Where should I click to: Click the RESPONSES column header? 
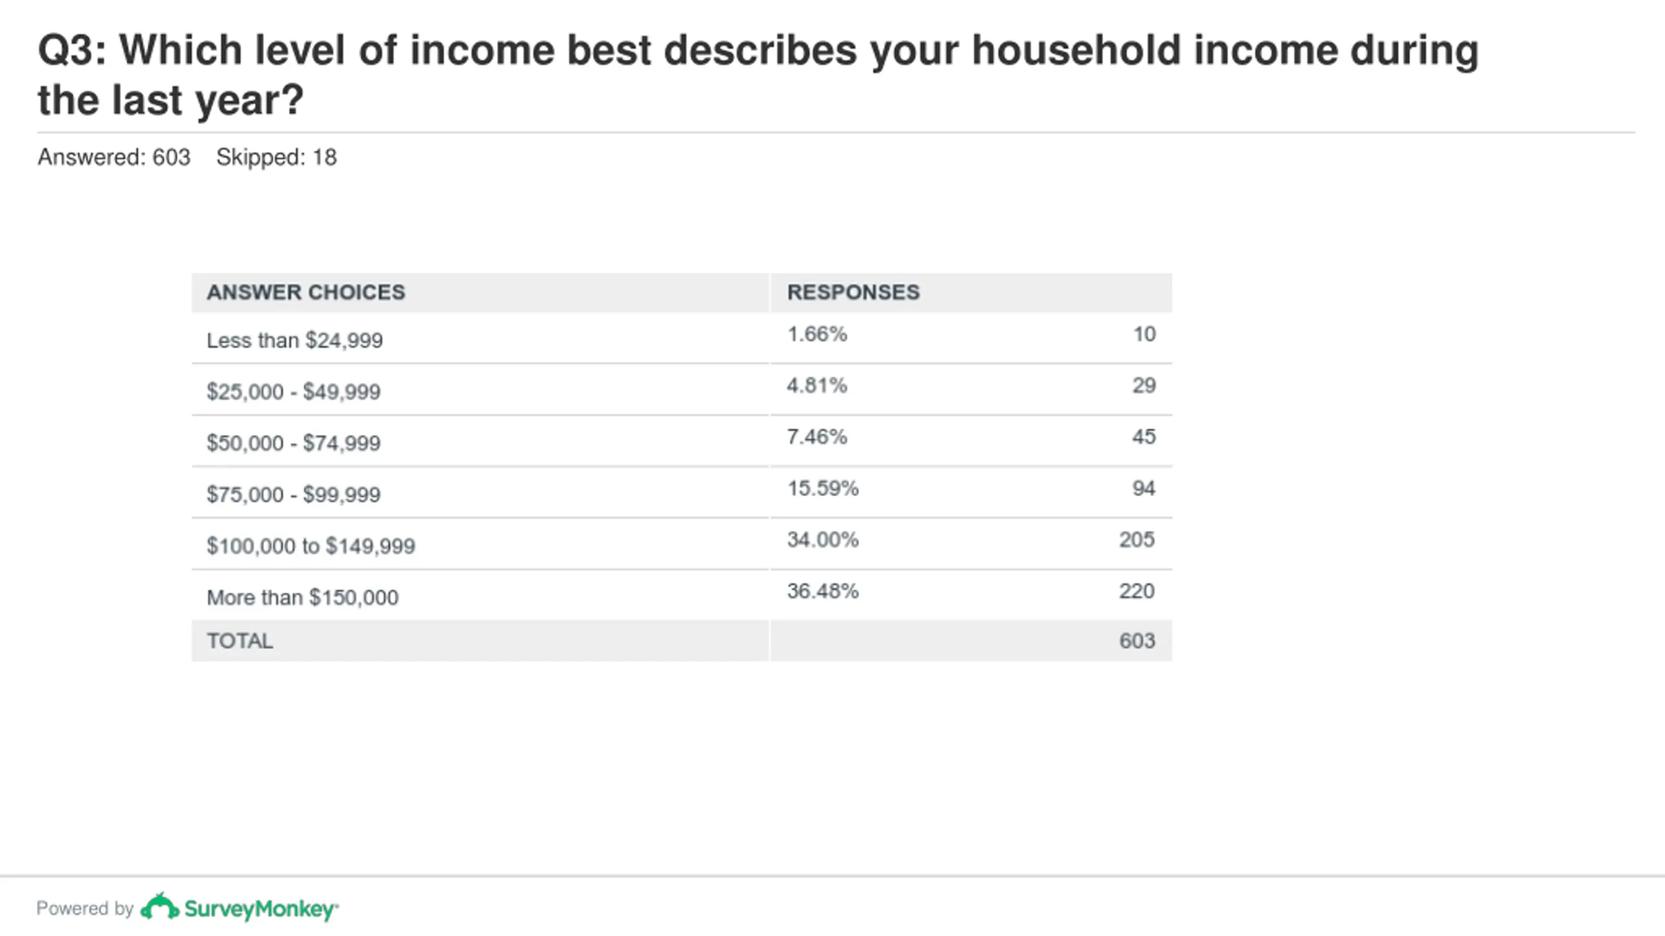point(853,292)
